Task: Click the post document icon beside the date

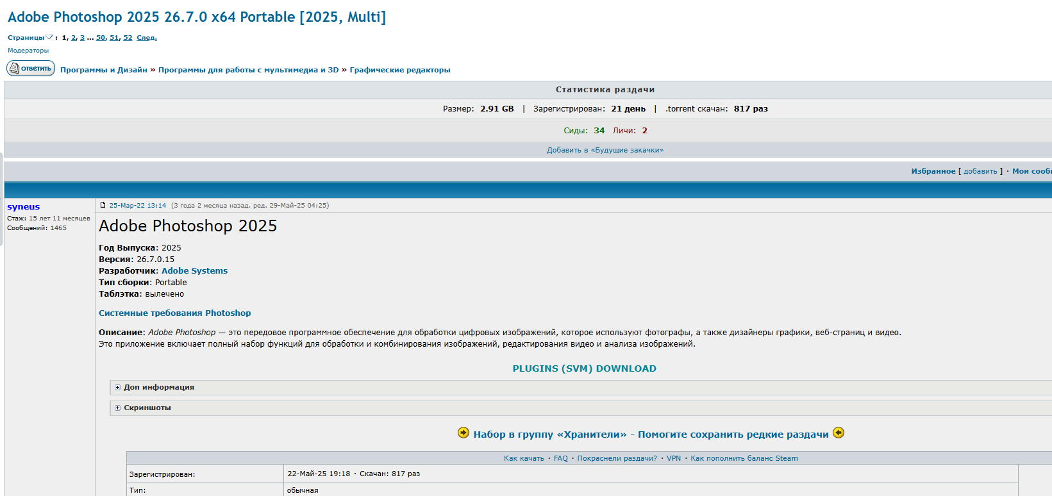Action: [x=103, y=205]
